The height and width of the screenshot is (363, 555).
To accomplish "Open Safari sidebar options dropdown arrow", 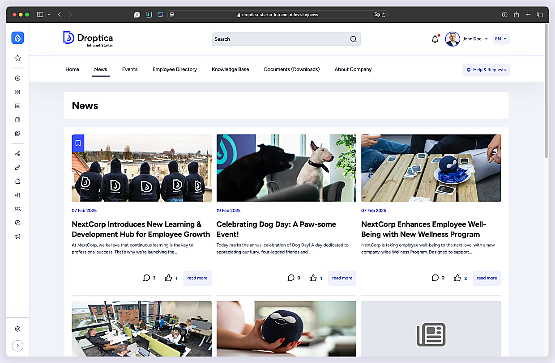I will tap(48, 15).
